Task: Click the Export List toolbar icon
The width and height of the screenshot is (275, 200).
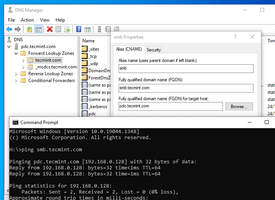Action: coord(67,29)
